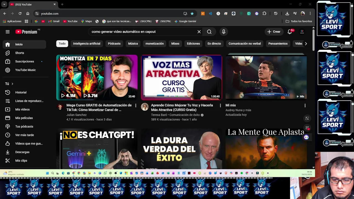This screenshot has height=199, width=354.
Task: Open Tus pódcasts
Action: point(24,127)
